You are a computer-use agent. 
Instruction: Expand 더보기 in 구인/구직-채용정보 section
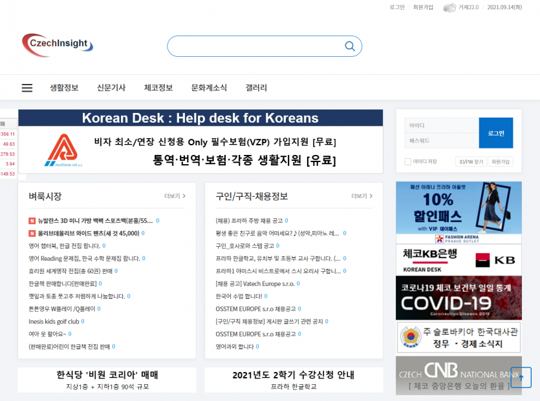coord(362,196)
